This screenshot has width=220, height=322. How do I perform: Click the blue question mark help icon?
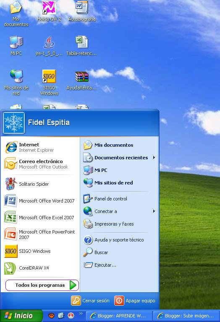click(88, 240)
